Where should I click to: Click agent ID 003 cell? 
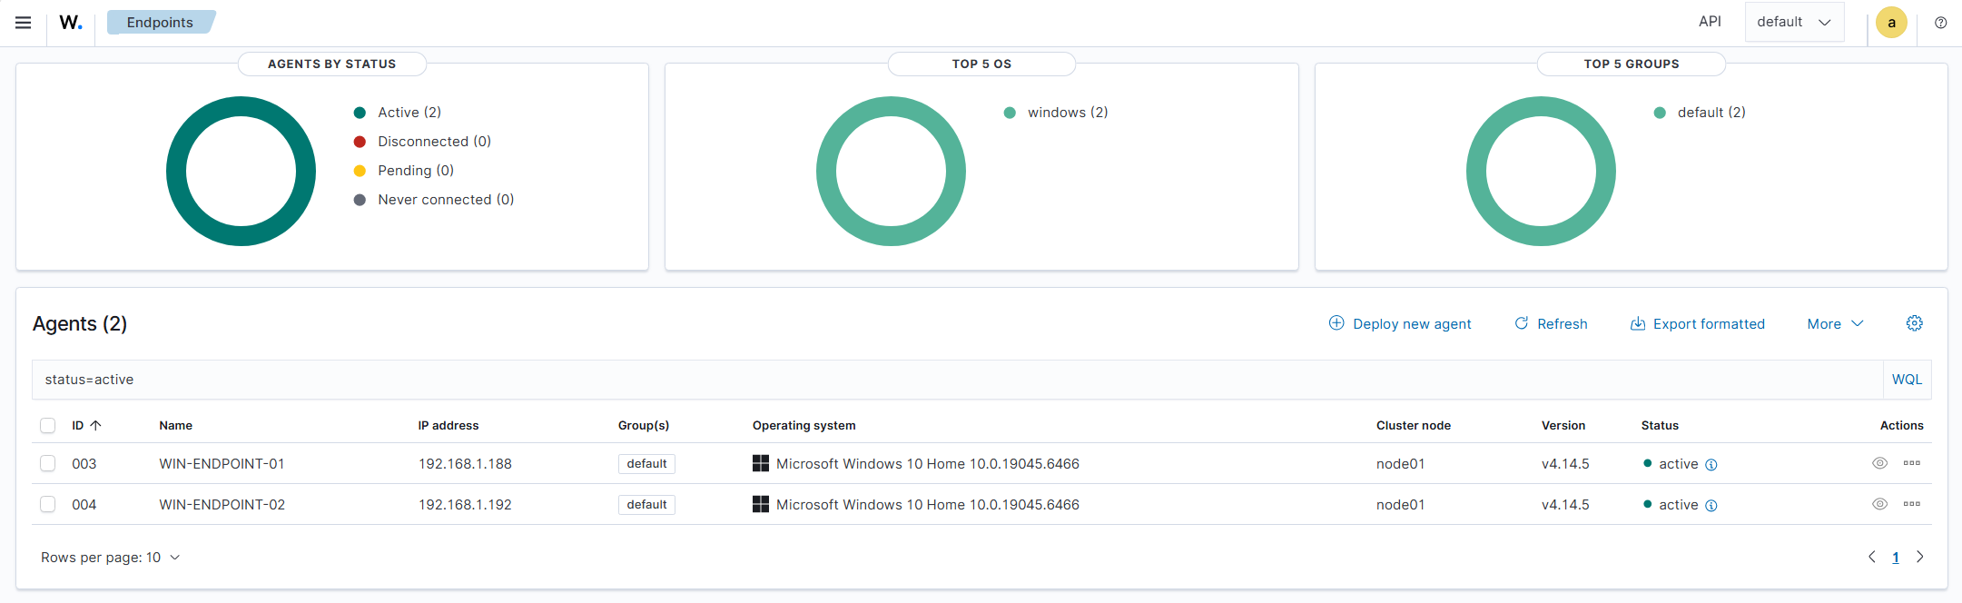[84, 464]
